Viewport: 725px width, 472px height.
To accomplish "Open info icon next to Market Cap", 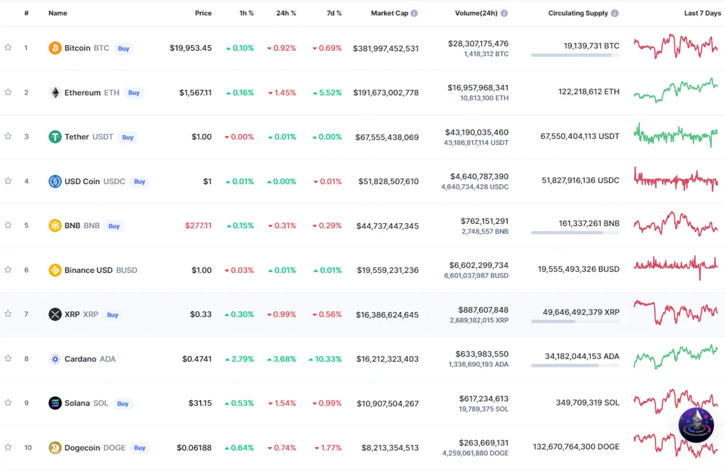I will pyautogui.click(x=414, y=13).
